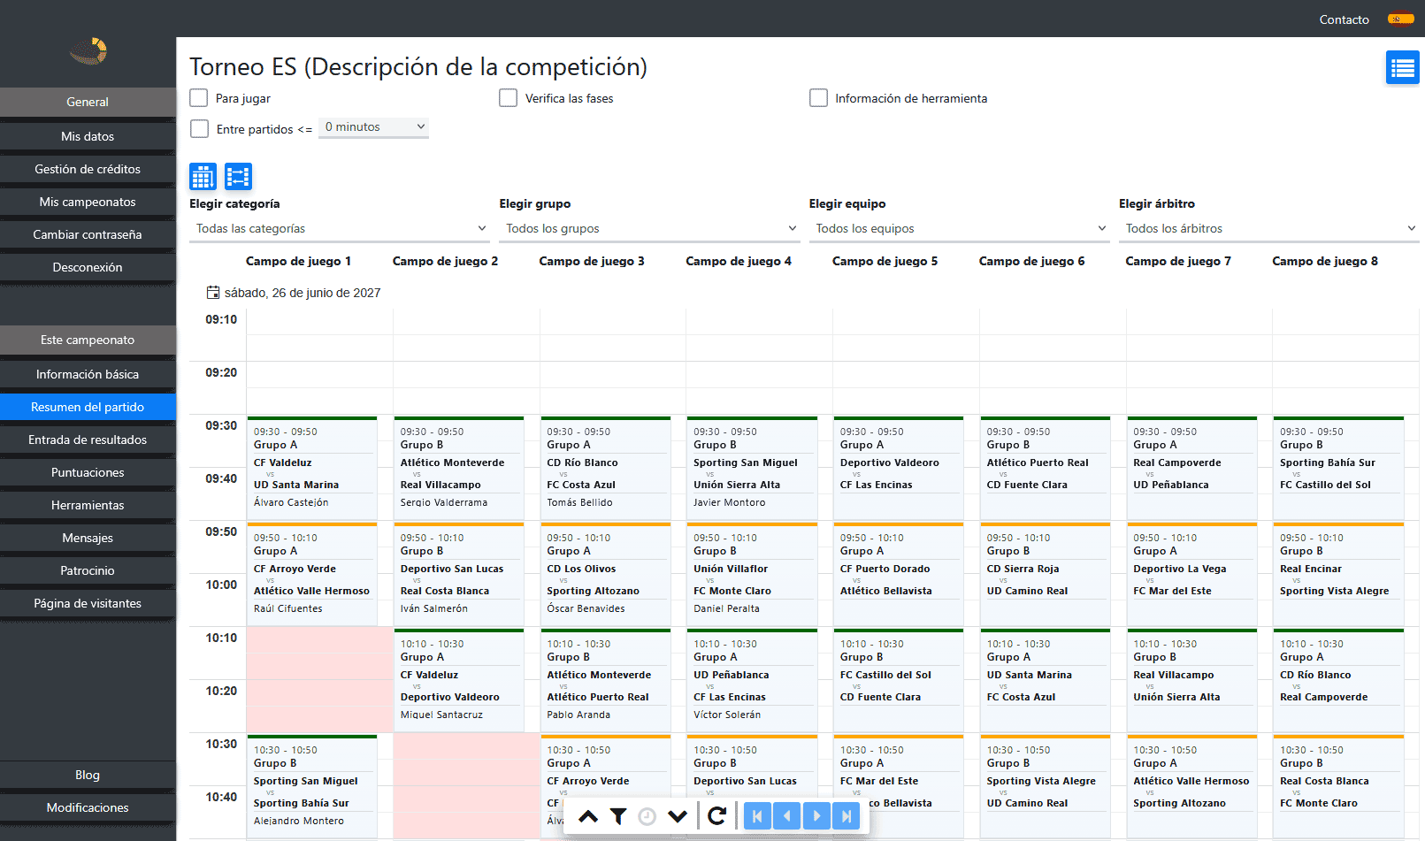The height and width of the screenshot is (841, 1425).
Task: Open the bracket schedule view icon
Action: point(238,177)
